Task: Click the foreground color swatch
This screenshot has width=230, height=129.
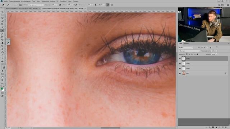Action: click(x=2, y=89)
